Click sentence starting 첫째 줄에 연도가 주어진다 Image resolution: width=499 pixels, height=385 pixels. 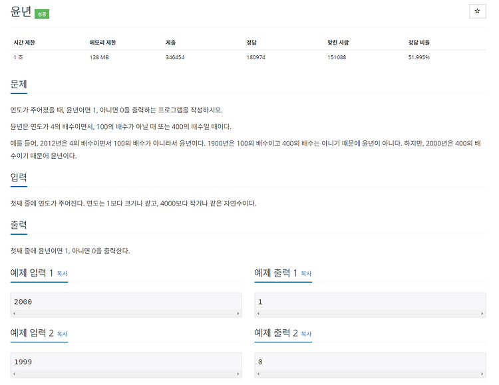click(133, 203)
